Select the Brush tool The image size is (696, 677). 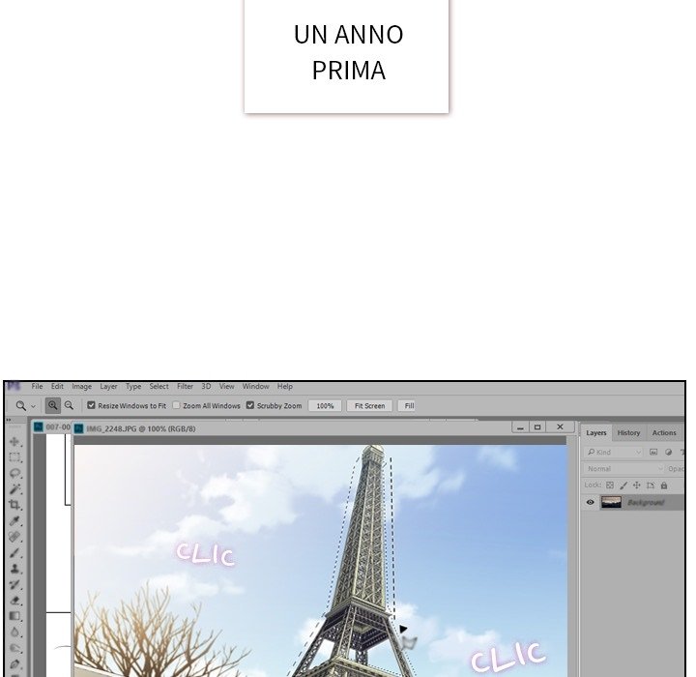[14, 552]
